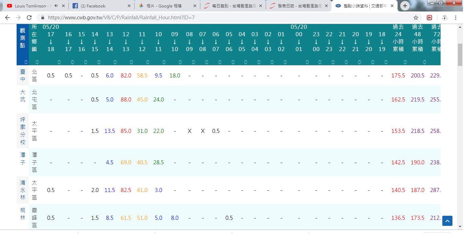465x234 pixels.
Task: Click the 140.5 24-hour total for 清水林
Action: pos(398,190)
